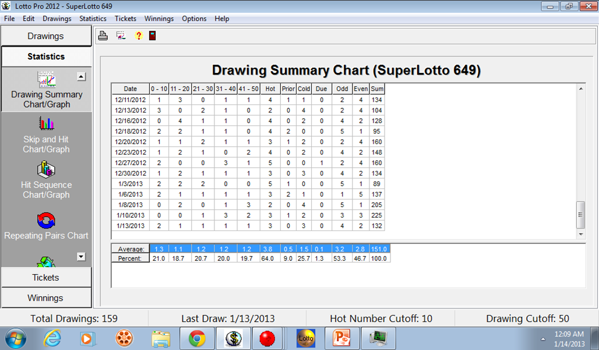Click the Sum column header
Viewport: 599px width, 350px height.
point(377,89)
